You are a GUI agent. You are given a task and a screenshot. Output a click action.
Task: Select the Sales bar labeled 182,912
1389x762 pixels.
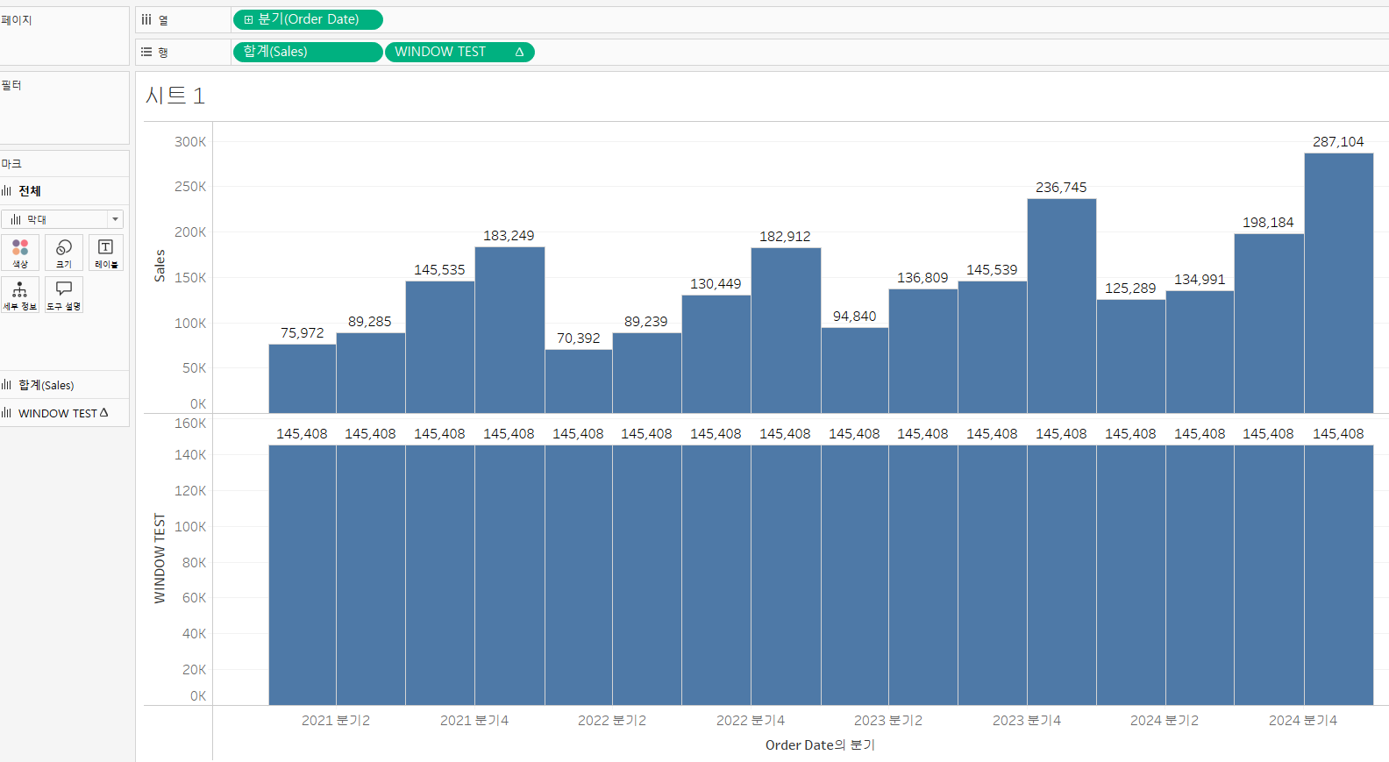pyautogui.click(x=786, y=331)
